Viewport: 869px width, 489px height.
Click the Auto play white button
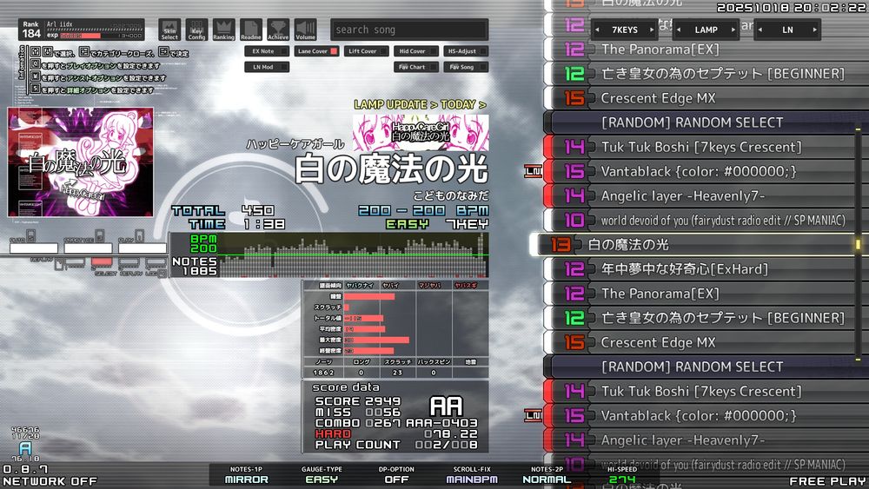pos(33,248)
